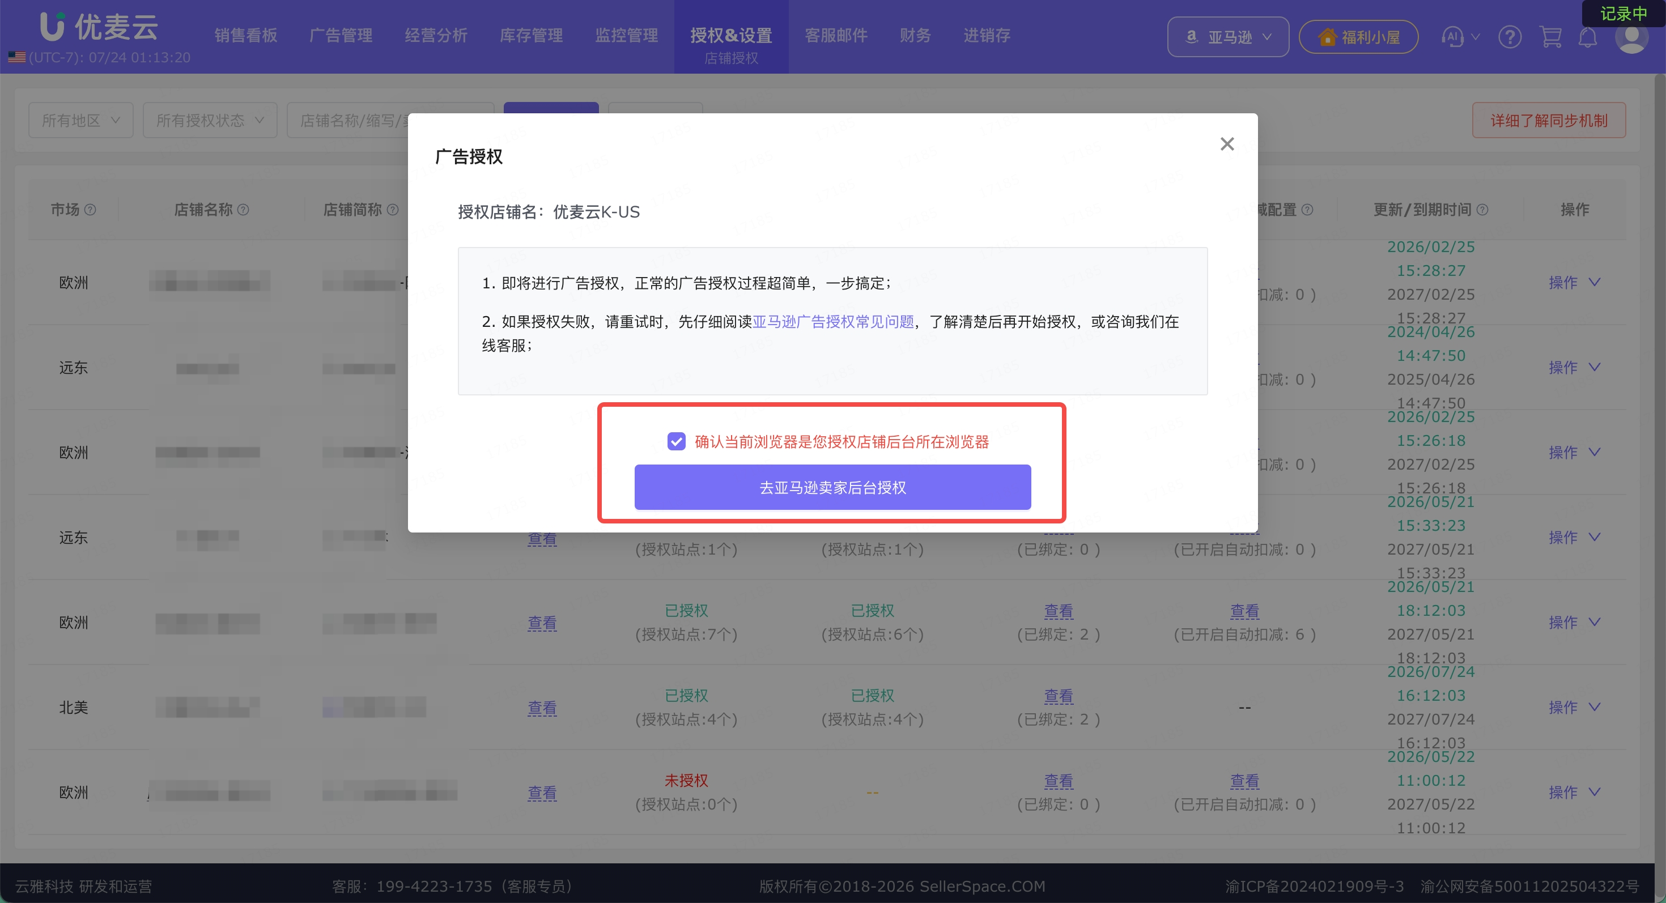Close the 广告授权 dialog
The width and height of the screenshot is (1666, 903).
click(1227, 143)
